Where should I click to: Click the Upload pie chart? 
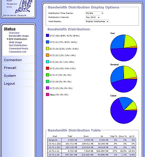pos(124,110)
